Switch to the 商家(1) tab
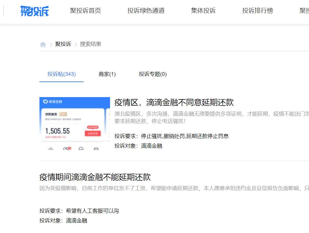Image resolution: width=309 pixels, height=233 pixels. [107, 74]
